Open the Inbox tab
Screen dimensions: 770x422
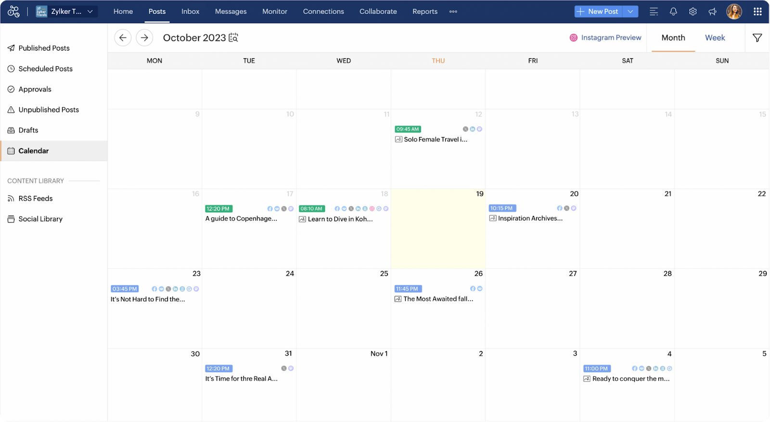click(x=190, y=12)
